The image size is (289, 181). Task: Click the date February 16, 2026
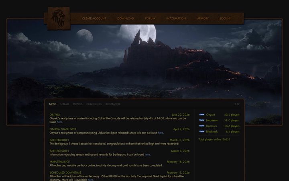point(178,162)
